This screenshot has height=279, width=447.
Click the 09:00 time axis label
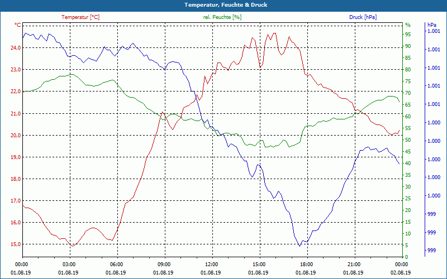[x=164, y=264]
